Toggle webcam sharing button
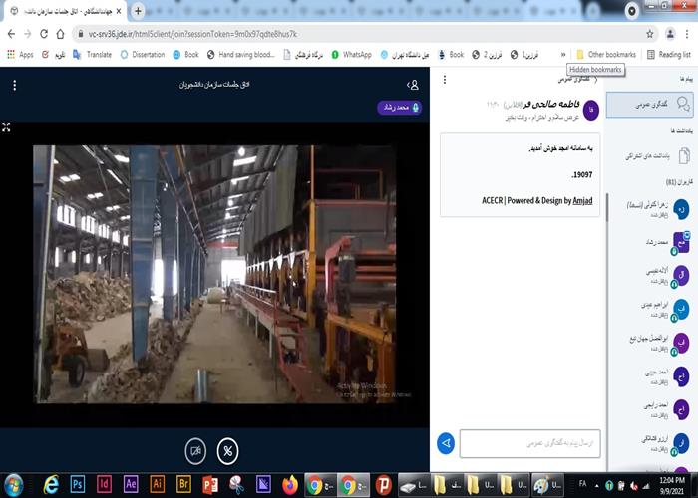 click(195, 451)
